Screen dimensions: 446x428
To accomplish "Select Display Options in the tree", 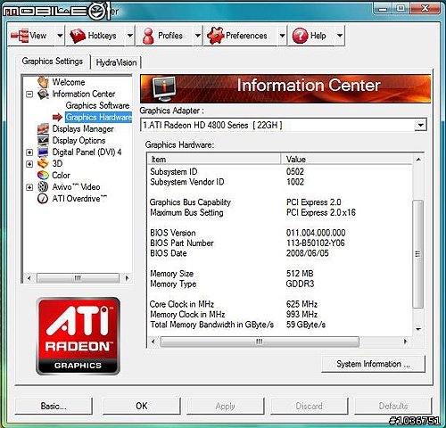I will [78, 140].
